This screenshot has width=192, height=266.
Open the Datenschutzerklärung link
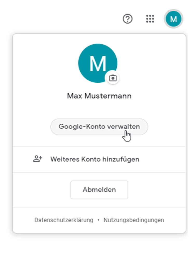64,220
